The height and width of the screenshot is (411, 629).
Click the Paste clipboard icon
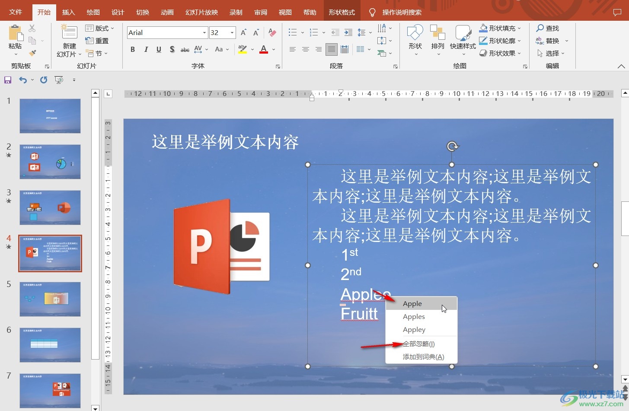[15, 33]
